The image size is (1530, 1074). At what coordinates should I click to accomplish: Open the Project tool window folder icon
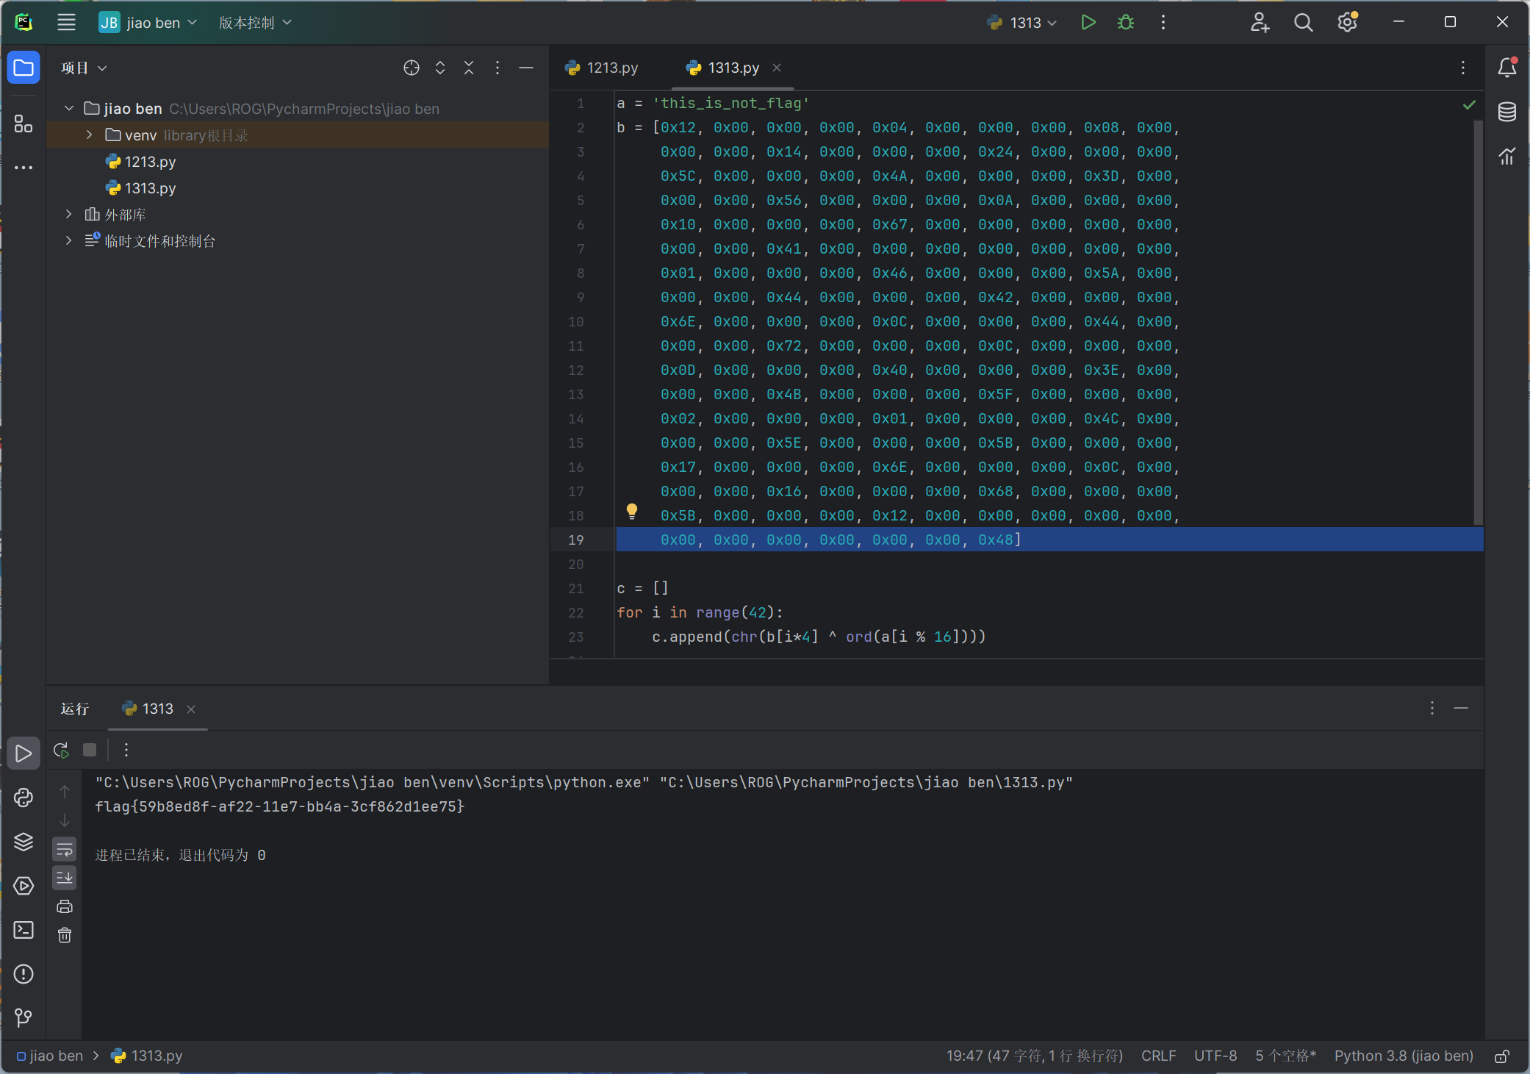24,68
